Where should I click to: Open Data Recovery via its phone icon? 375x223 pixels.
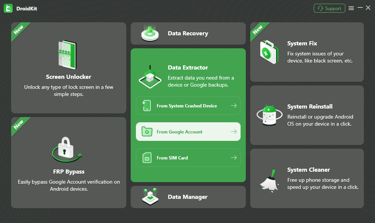pyautogui.click(x=150, y=33)
